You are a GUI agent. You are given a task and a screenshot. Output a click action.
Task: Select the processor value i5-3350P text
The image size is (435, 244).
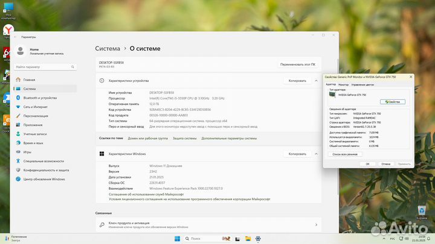tap(187, 98)
